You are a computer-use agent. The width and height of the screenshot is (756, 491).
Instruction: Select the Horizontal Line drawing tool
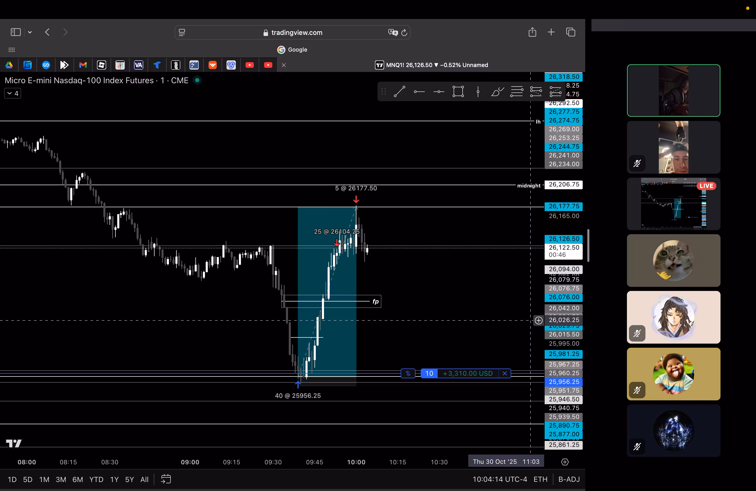click(x=439, y=92)
